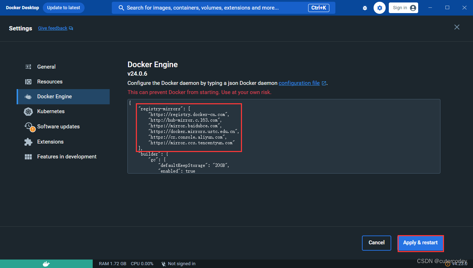Click the v24.0.6 version text
This screenshot has width=473, height=268.
tap(137, 74)
